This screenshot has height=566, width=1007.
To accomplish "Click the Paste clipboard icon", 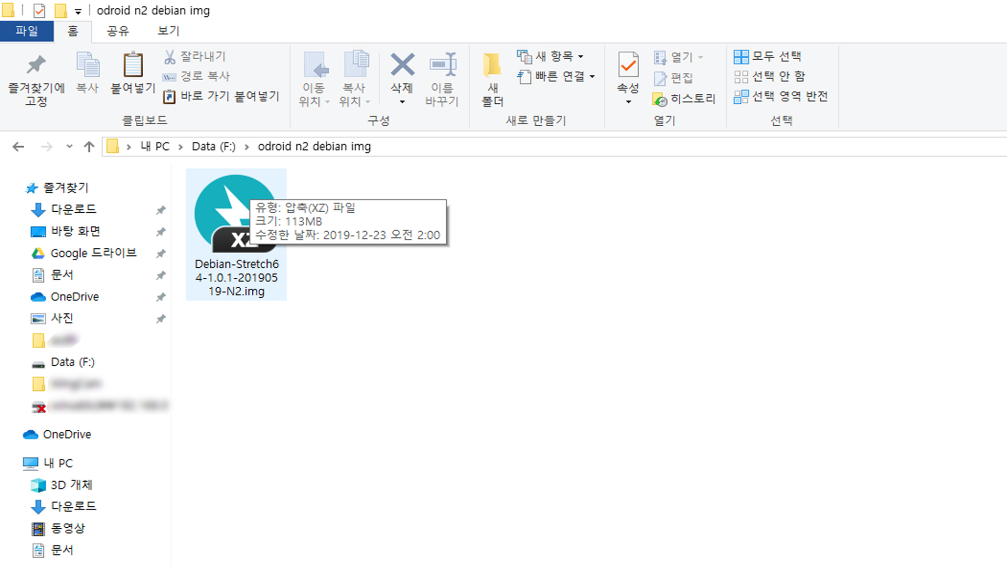I will (x=133, y=66).
